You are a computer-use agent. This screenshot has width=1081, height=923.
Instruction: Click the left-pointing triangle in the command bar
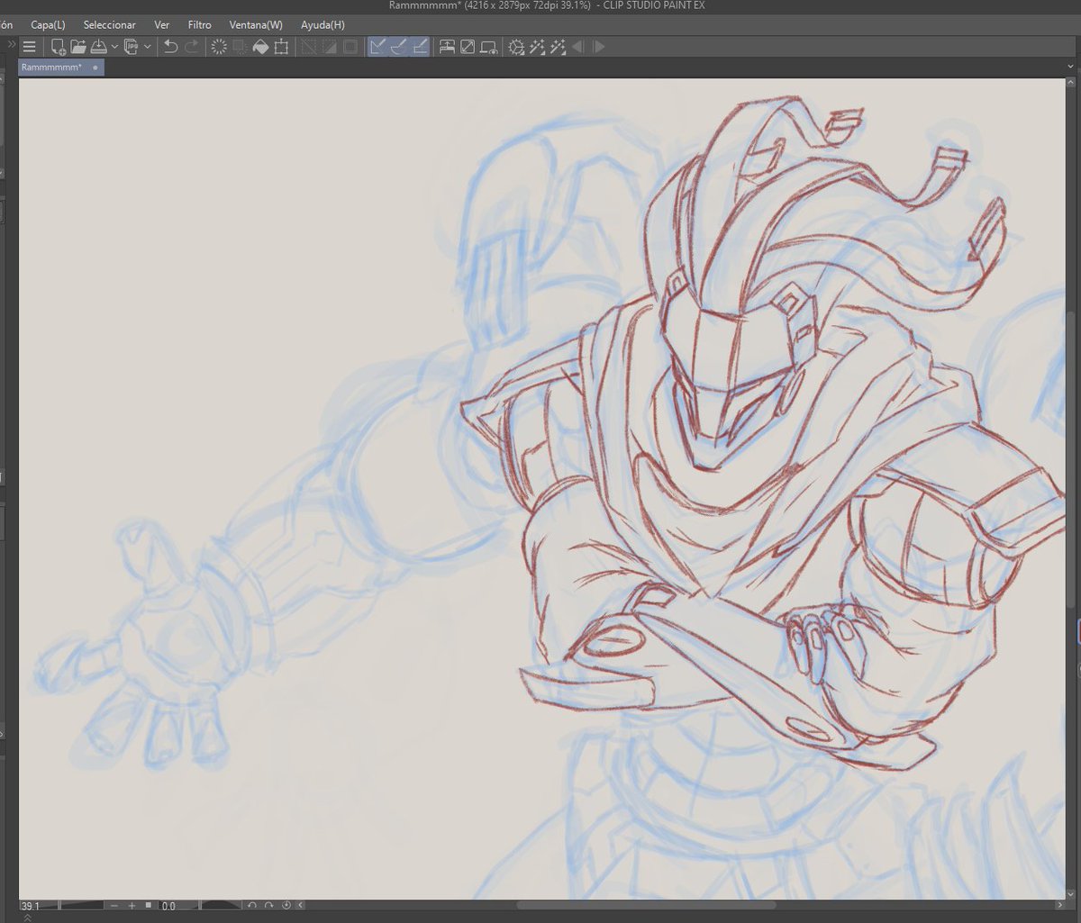pos(577,47)
